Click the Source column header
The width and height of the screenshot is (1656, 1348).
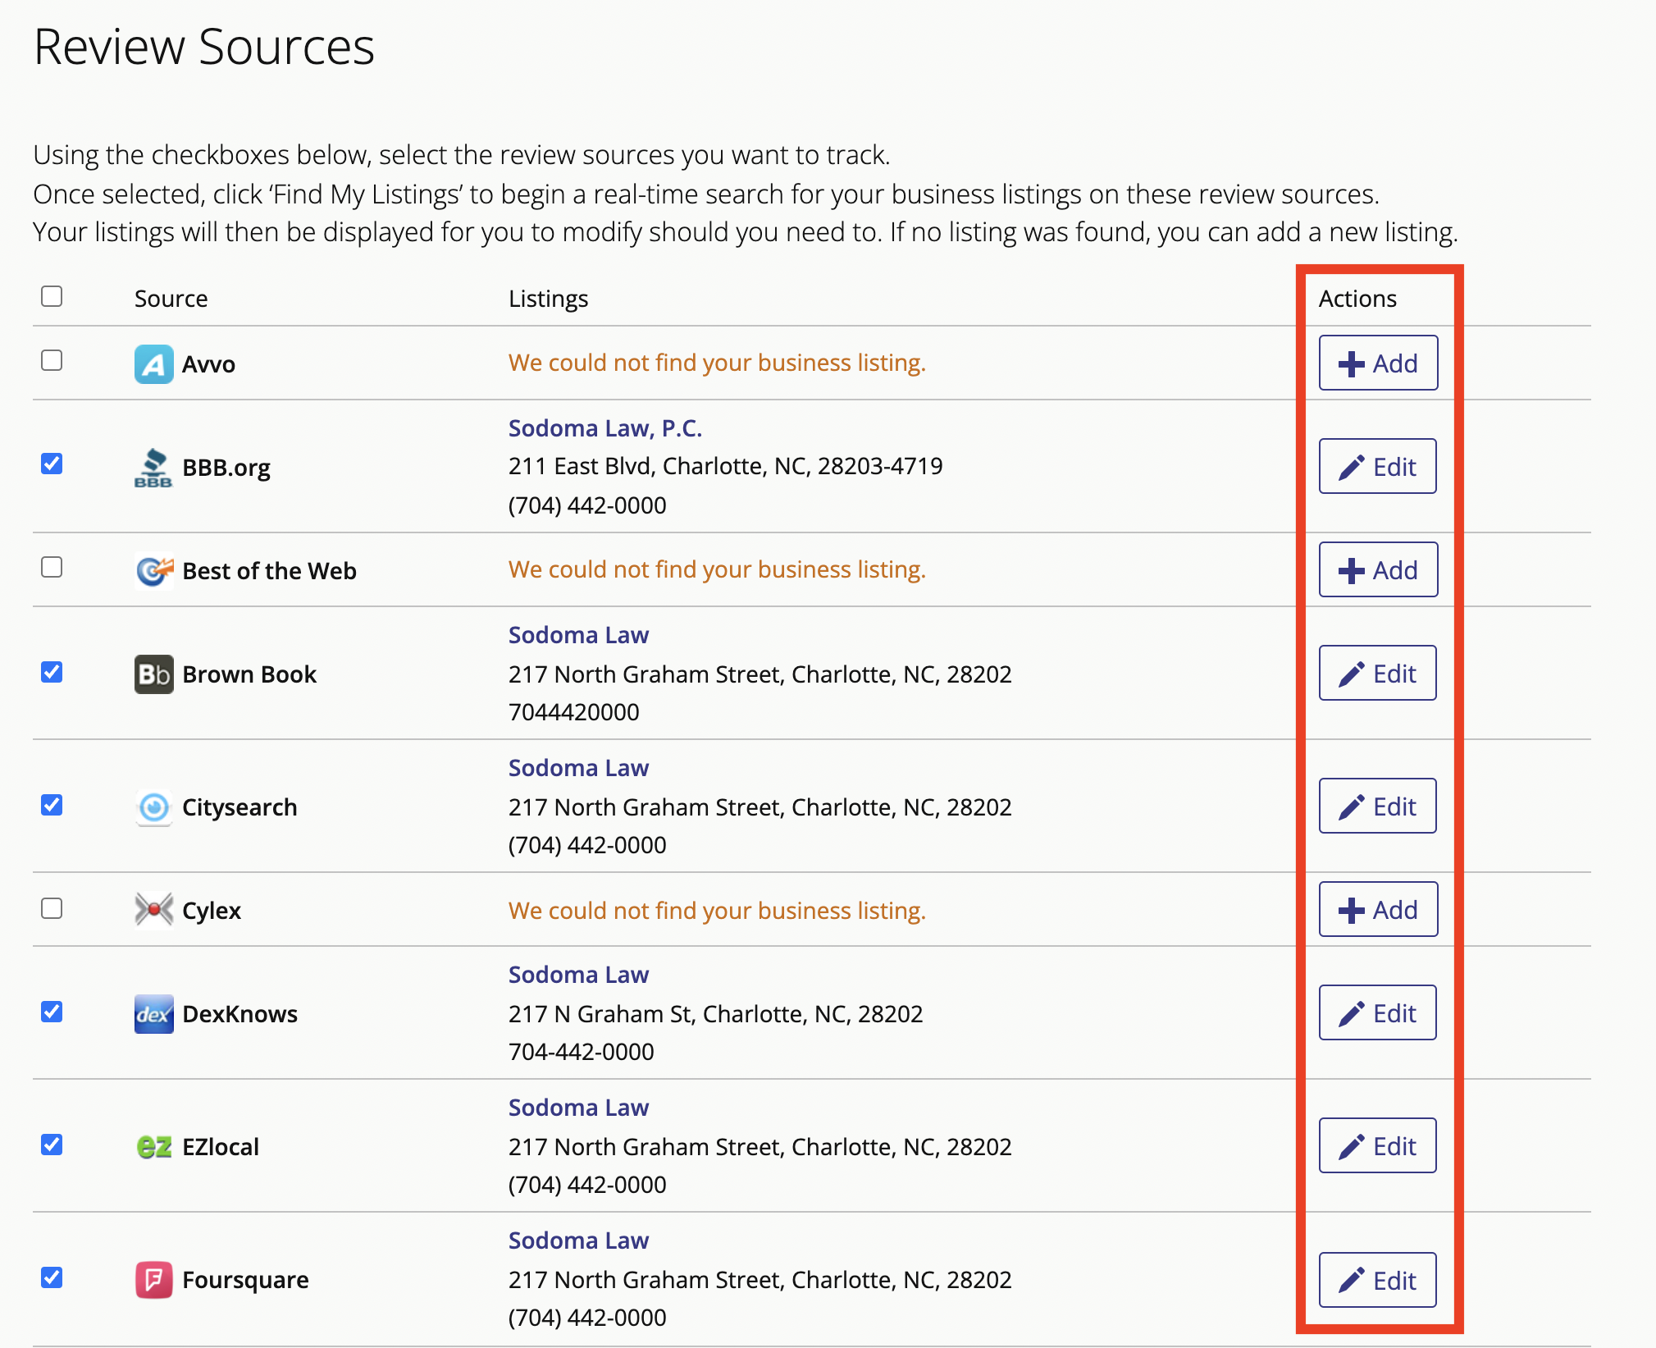coord(171,299)
